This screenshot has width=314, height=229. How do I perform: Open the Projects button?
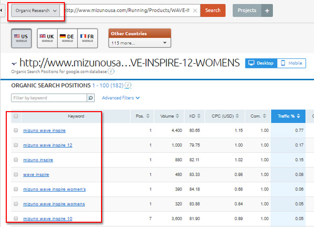coord(247,10)
